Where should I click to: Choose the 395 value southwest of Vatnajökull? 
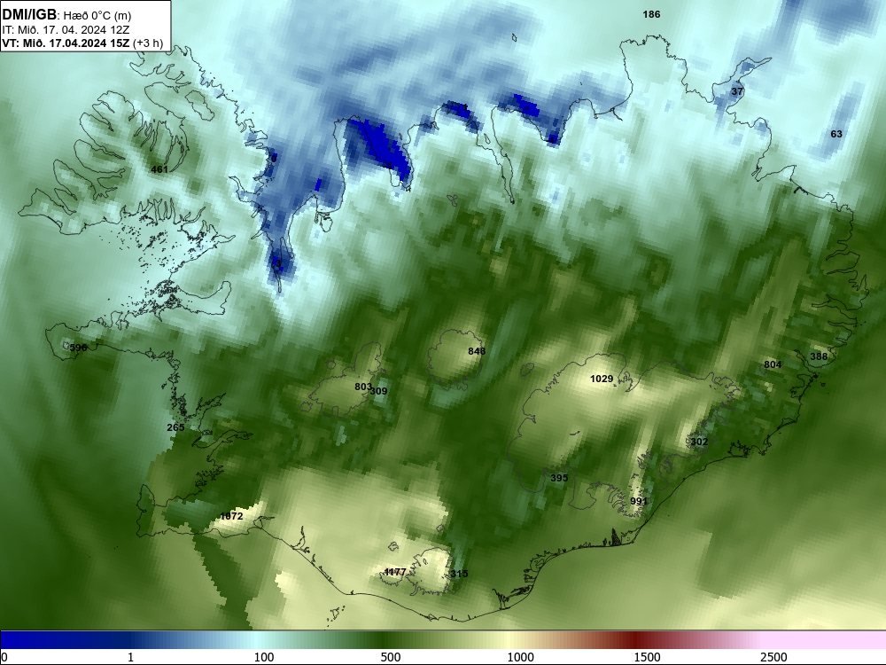(x=559, y=478)
